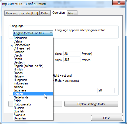Choose Nederlands language entry
This screenshot has width=127, height=124.
[33, 97]
